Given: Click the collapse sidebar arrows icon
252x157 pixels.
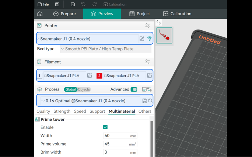Looking at the screenshot, I should (159, 22).
